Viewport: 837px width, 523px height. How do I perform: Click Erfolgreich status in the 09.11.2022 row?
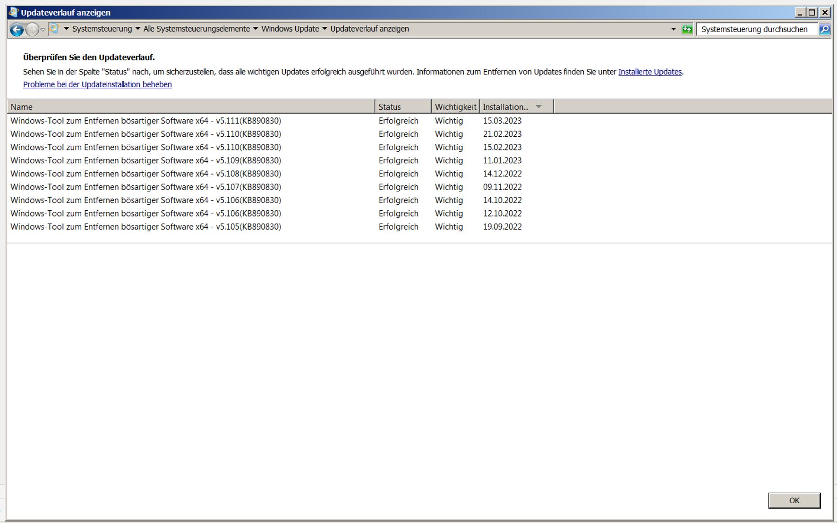398,187
